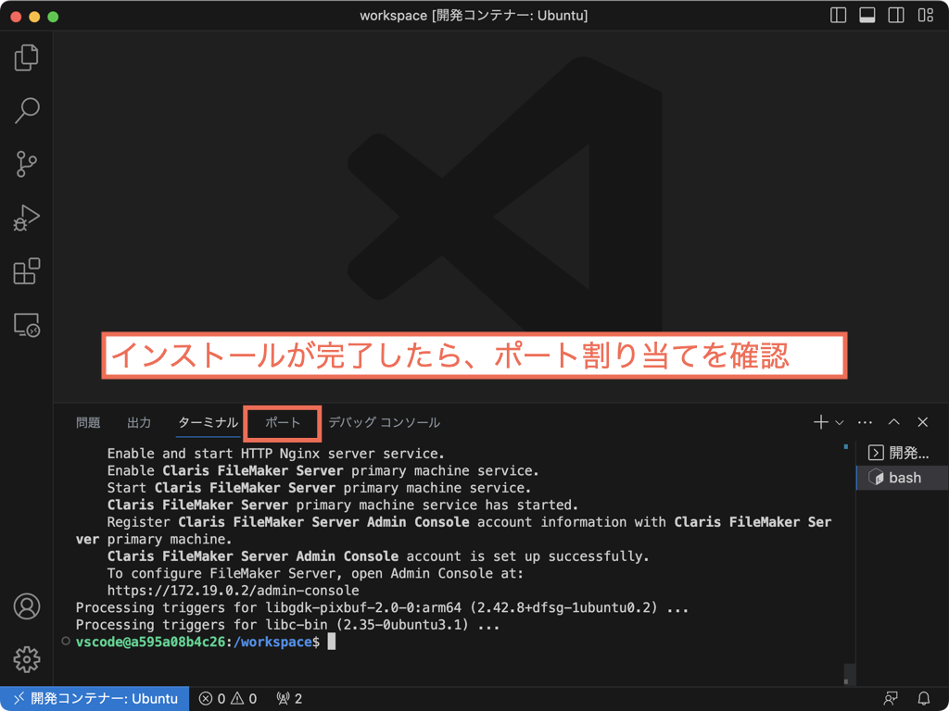Expand the new terminal profile dropdown arrow

click(840, 422)
